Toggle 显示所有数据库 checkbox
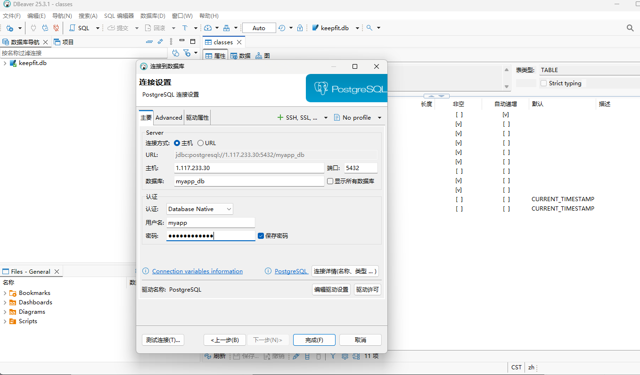Viewport: 640px width, 375px height. pyautogui.click(x=330, y=181)
